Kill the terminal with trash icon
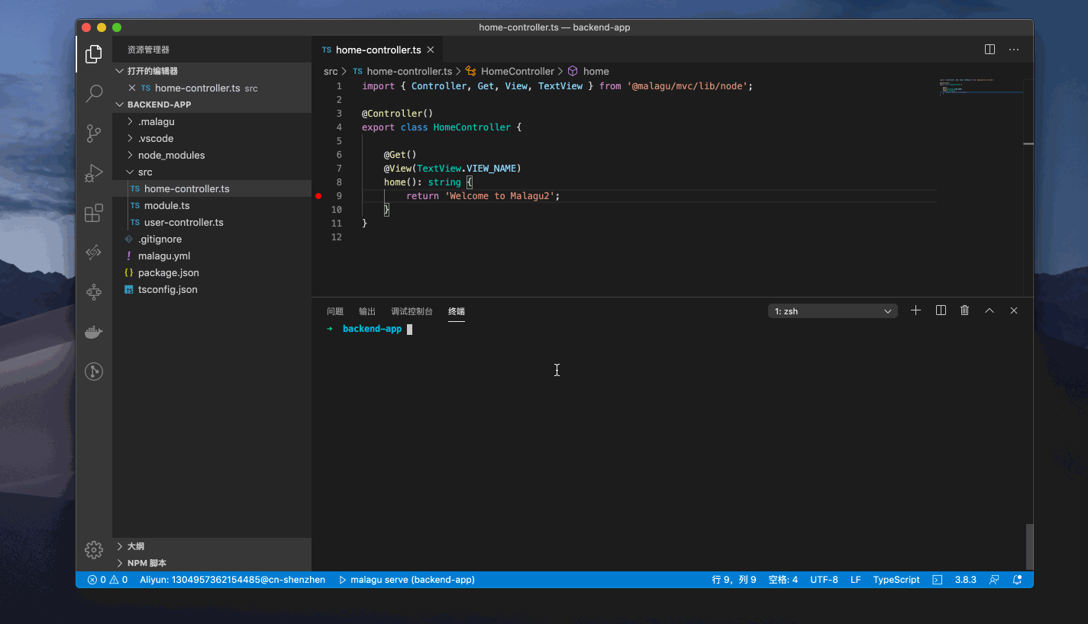The image size is (1088, 624). point(965,310)
